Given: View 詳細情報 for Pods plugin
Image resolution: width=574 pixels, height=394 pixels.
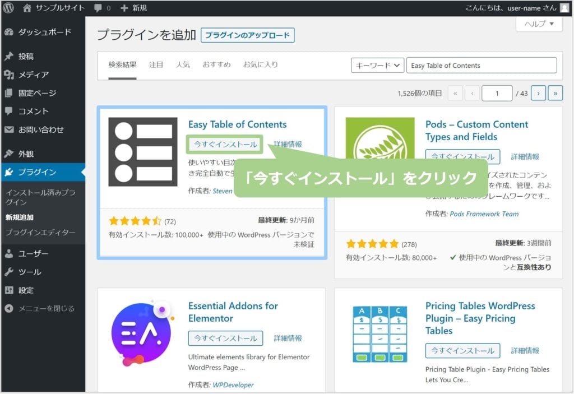Looking at the screenshot, I should 525,157.
